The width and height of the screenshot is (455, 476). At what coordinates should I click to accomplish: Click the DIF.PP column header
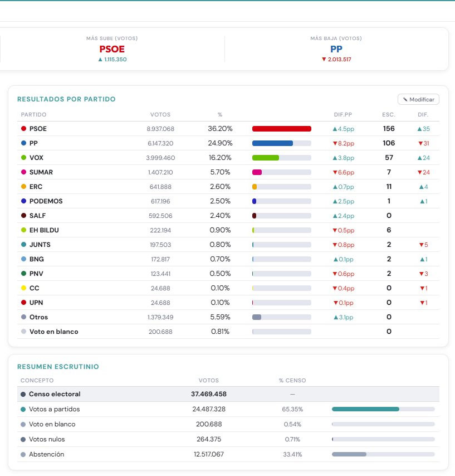coord(343,115)
